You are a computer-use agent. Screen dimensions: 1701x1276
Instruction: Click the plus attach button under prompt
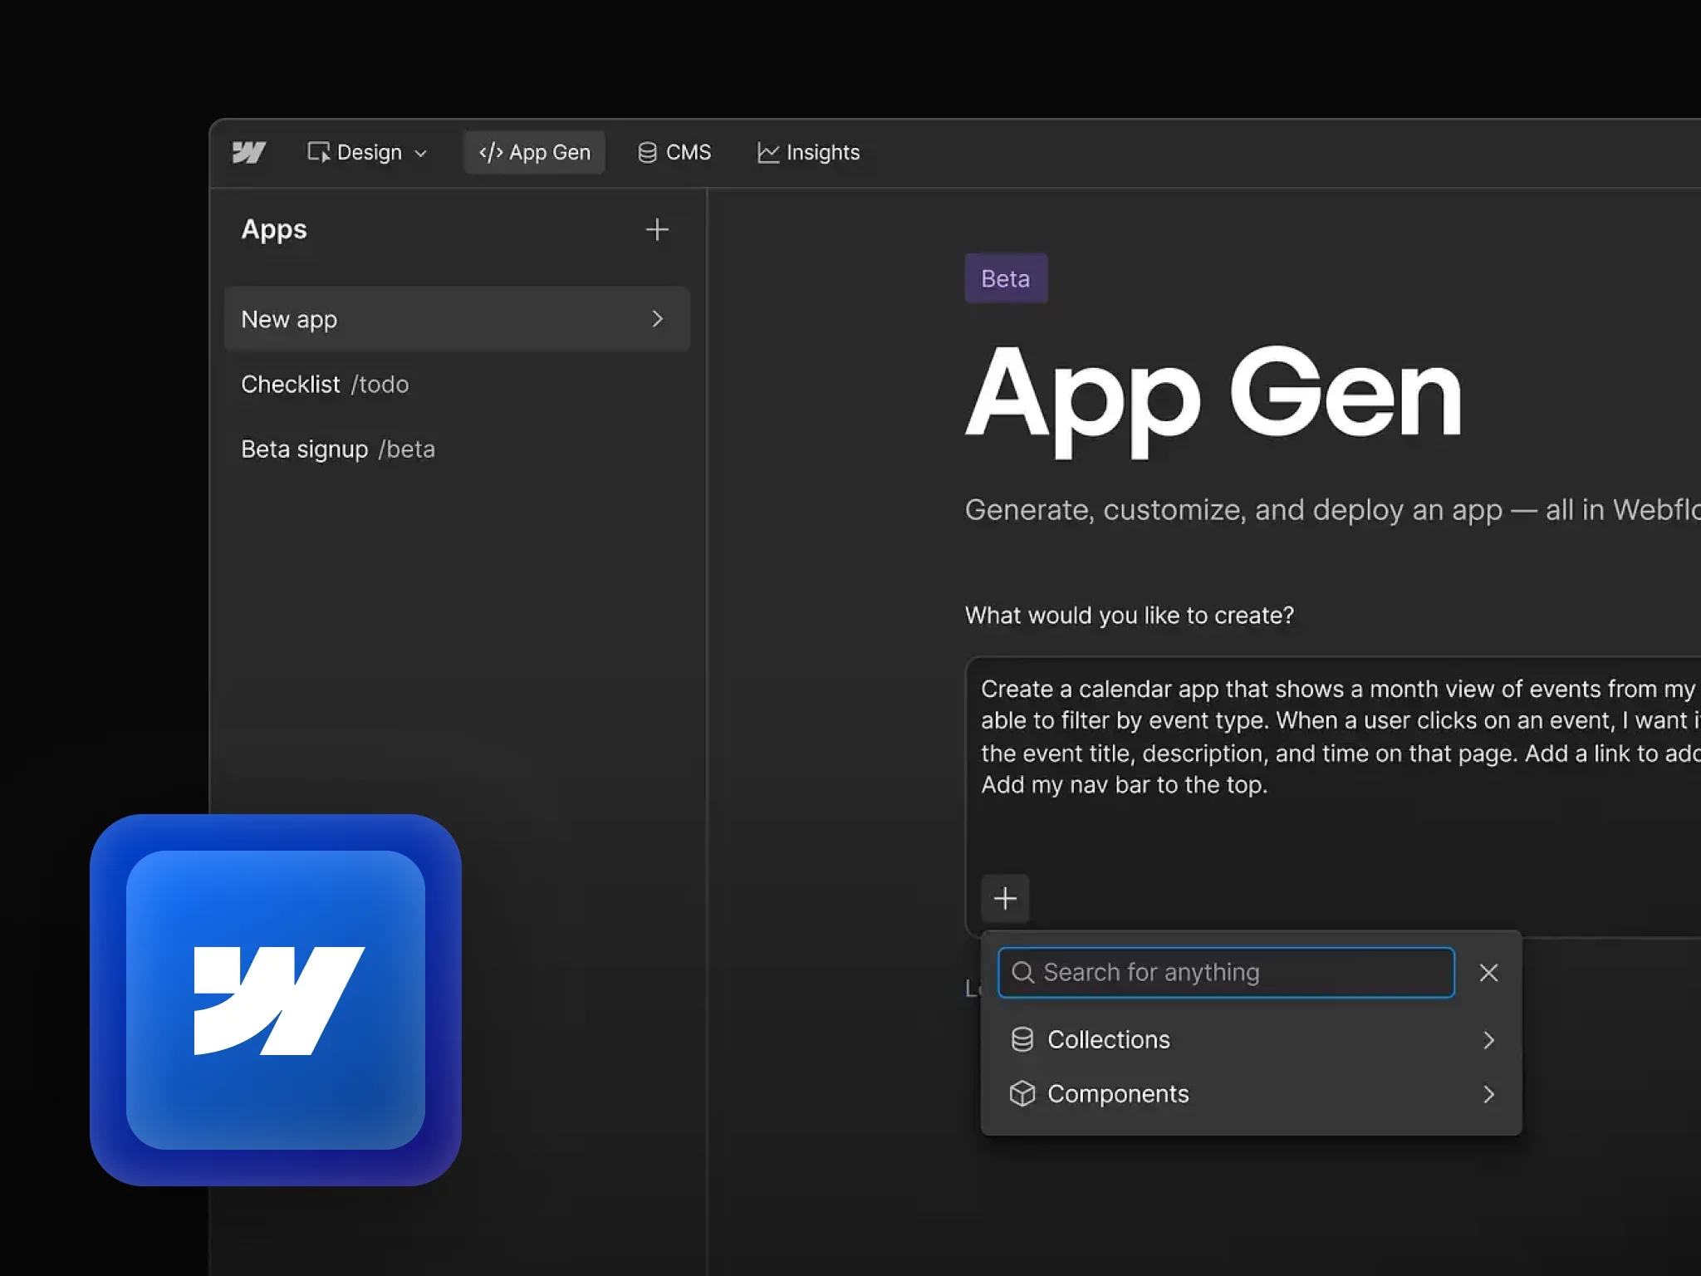tap(1005, 898)
